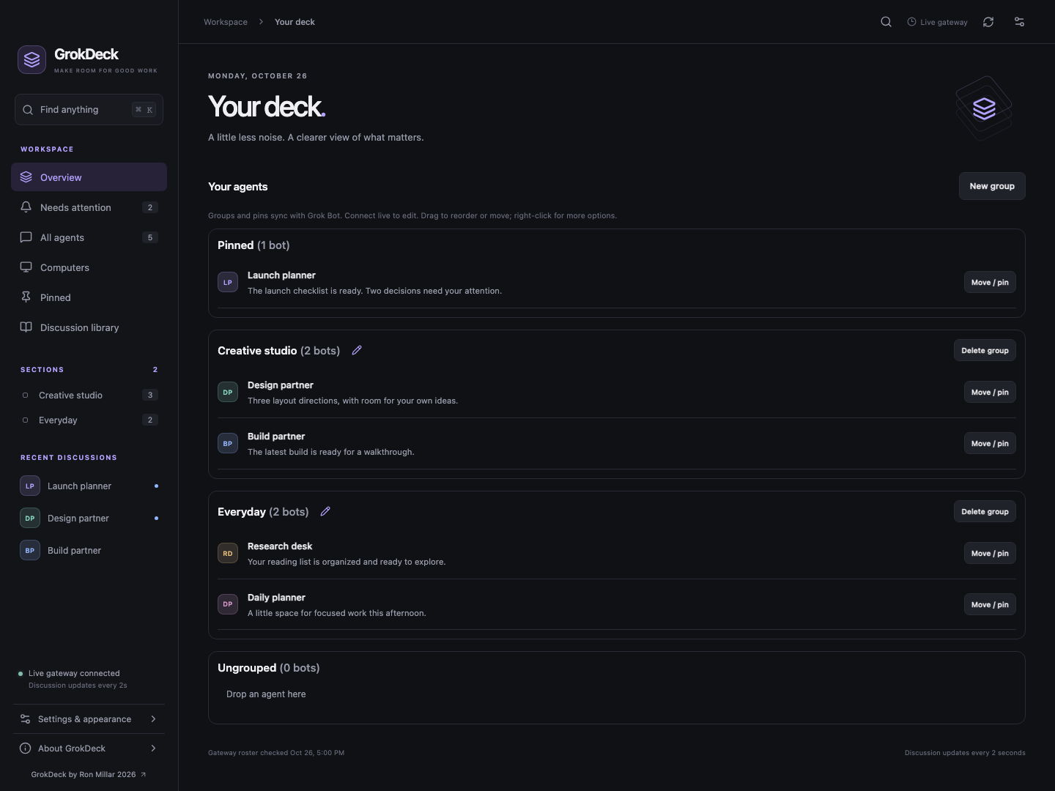Click the monitor icon for Computers
The image size is (1055, 791).
26,267
